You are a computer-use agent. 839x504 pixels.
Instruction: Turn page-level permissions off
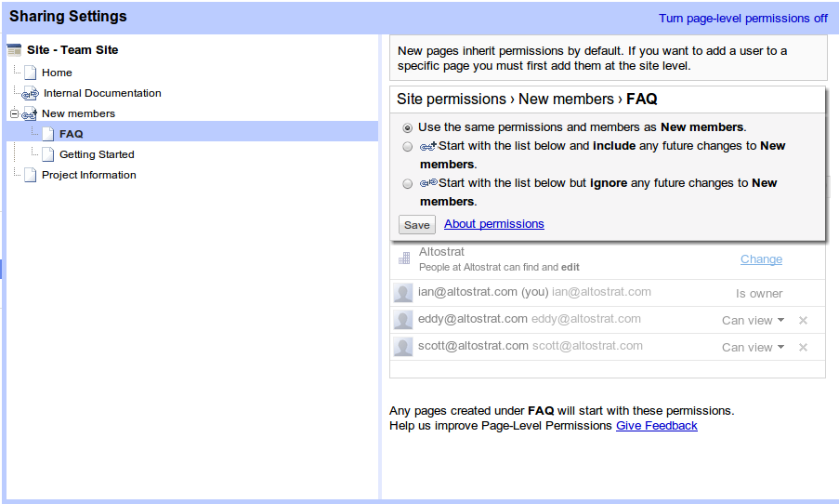(x=742, y=18)
